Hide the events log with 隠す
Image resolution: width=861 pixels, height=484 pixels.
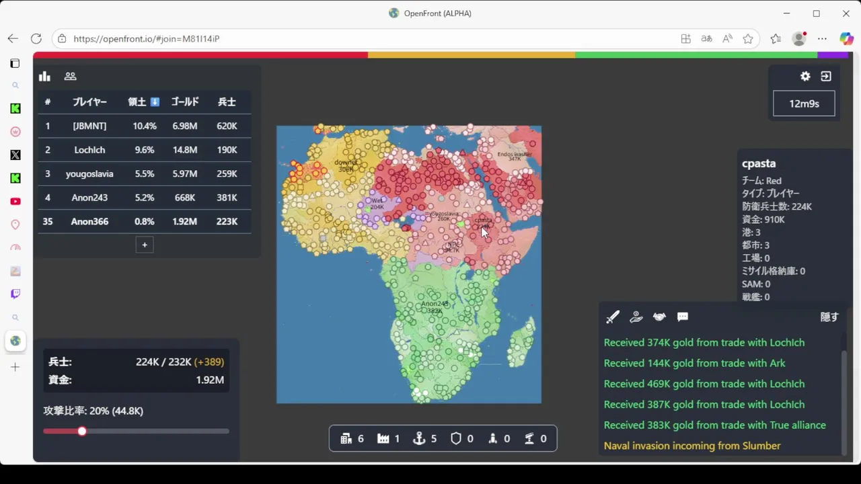point(829,317)
